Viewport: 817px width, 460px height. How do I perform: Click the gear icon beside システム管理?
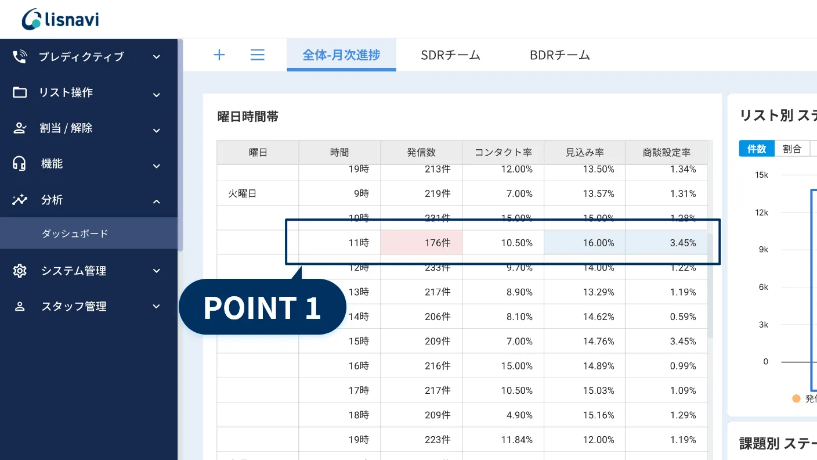tap(20, 271)
